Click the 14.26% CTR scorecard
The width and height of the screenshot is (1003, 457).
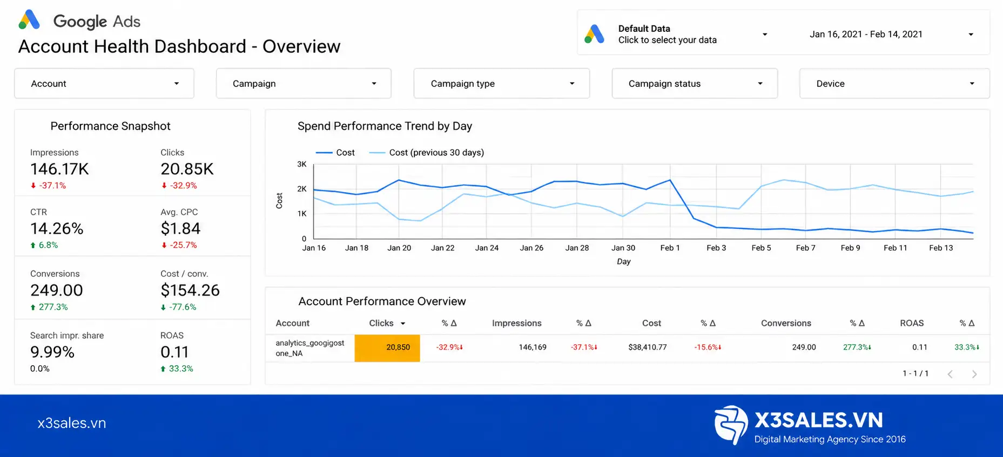[57, 228]
